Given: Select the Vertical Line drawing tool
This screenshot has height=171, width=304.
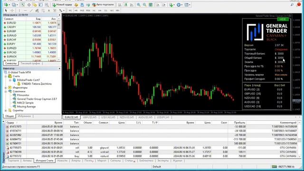Looking at the screenshot, I should [x=19, y=10].
